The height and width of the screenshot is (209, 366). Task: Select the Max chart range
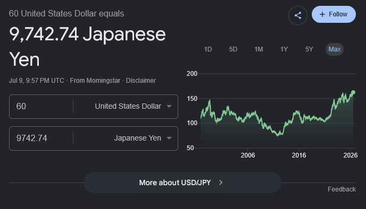click(335, 49)
